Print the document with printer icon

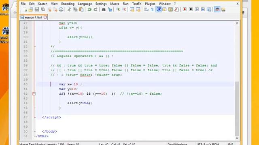coord(61,10)
